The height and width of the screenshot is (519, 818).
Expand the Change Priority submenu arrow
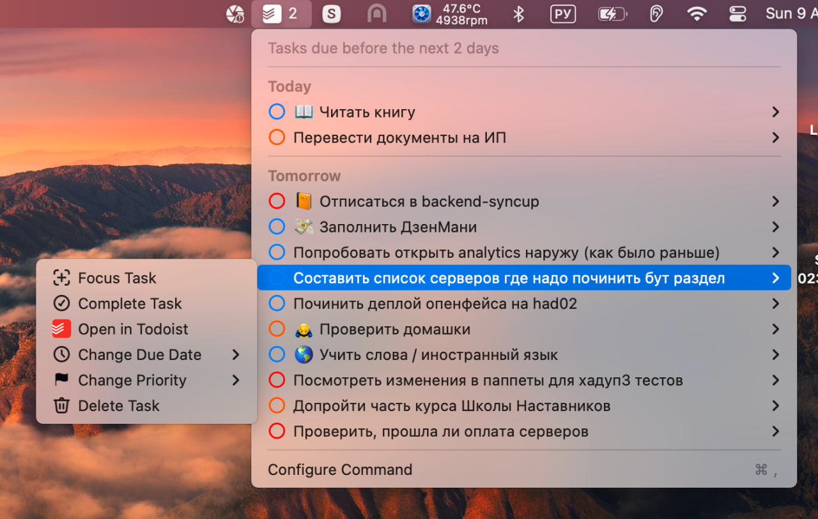[236, 380]
